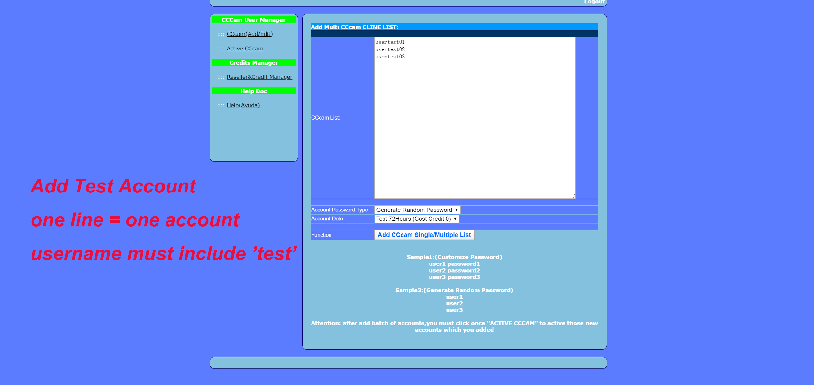Click Add CCcam Single/Multiple List button

coord(424,235)
